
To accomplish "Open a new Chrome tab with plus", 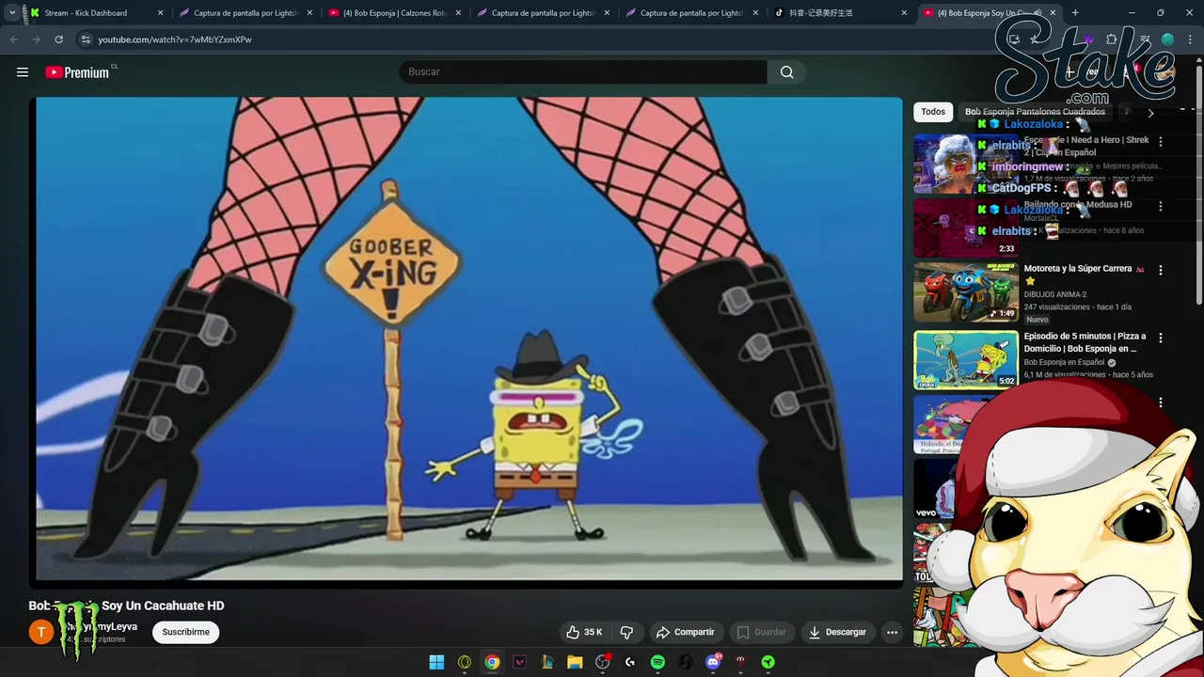I will [1075, 13].
